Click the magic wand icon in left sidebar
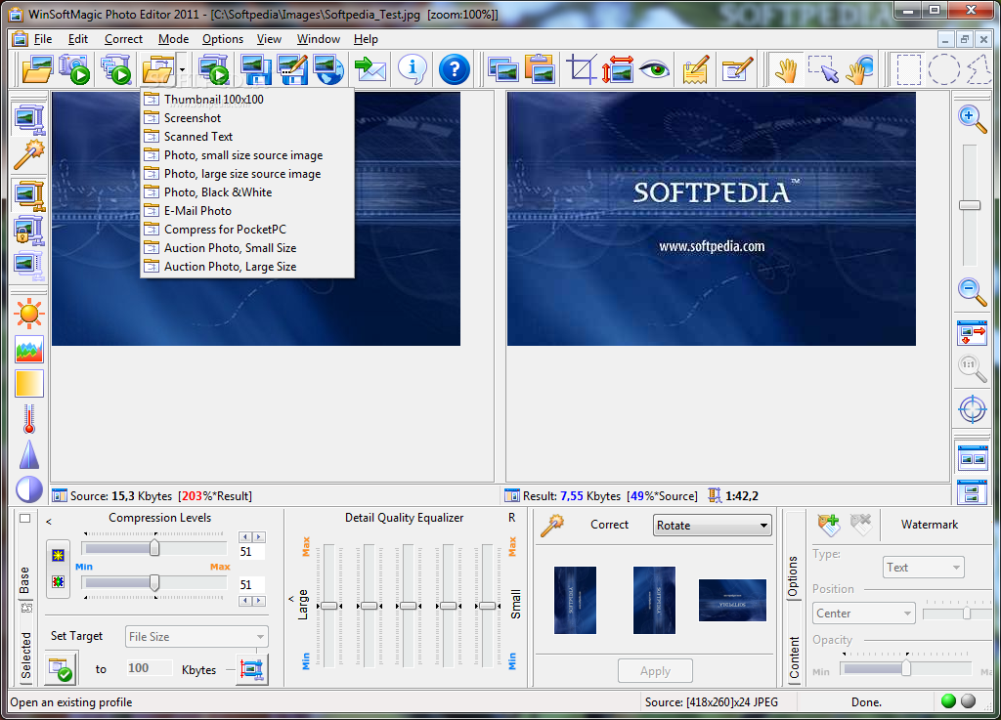This screenshot has height=720, width=1001. point(28,155)
